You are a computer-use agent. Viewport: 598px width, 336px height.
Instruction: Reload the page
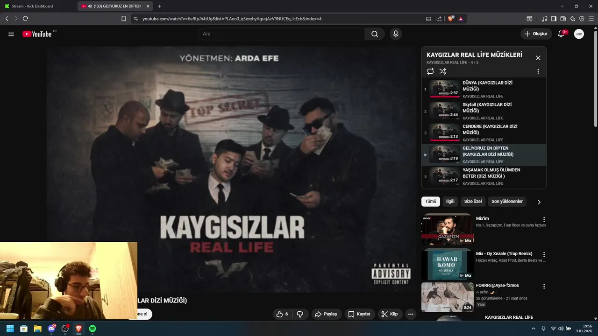(x=25, y=19)
